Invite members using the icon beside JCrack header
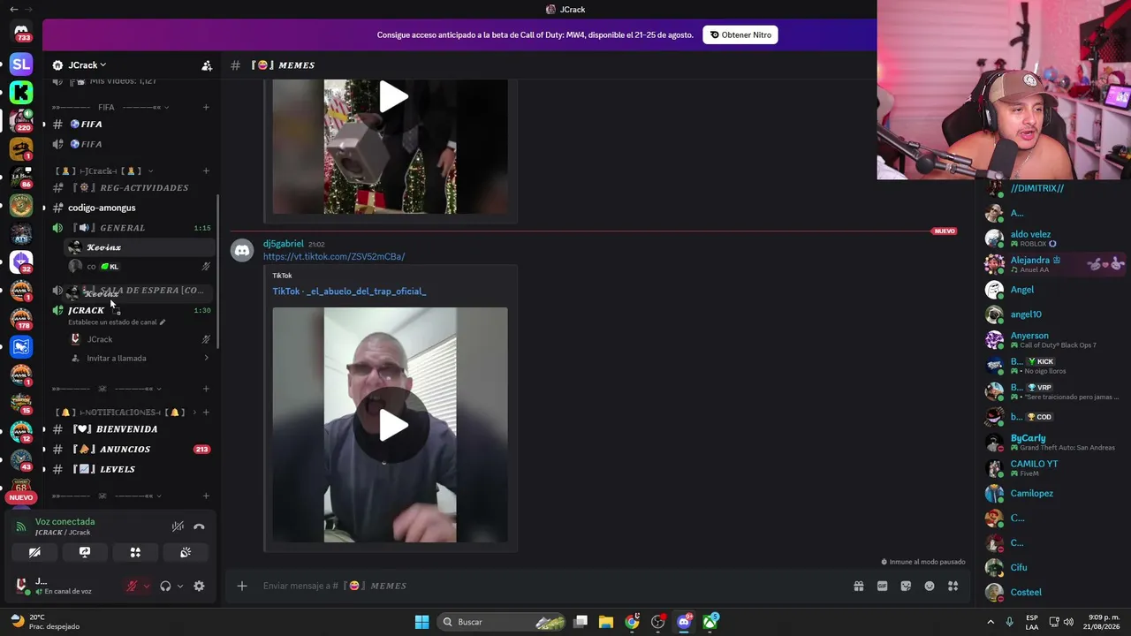 click(207, 65)
